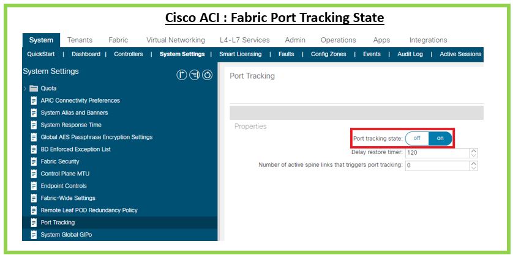Set Port tracking state to off
The width and height of the screenshot is (513, 258).
(417, 138)
